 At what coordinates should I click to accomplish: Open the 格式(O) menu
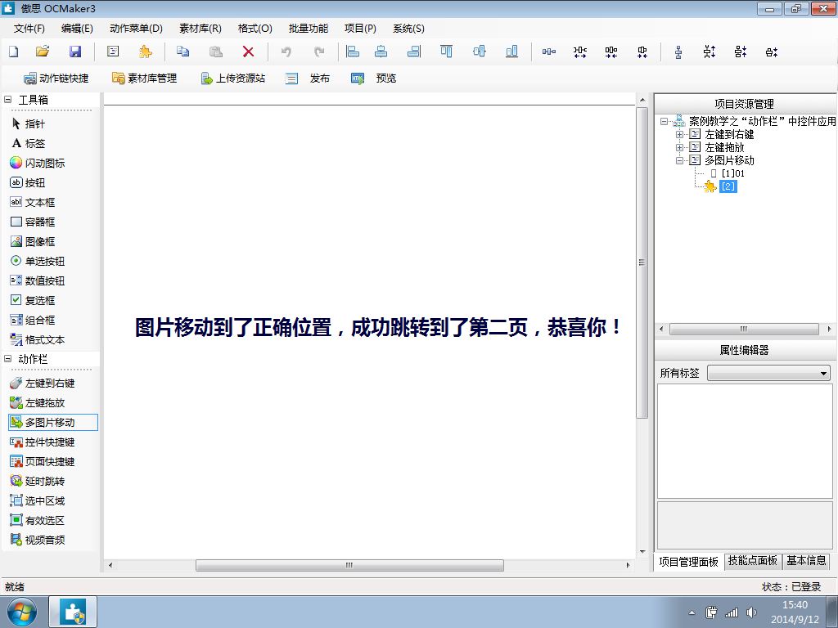255,29
